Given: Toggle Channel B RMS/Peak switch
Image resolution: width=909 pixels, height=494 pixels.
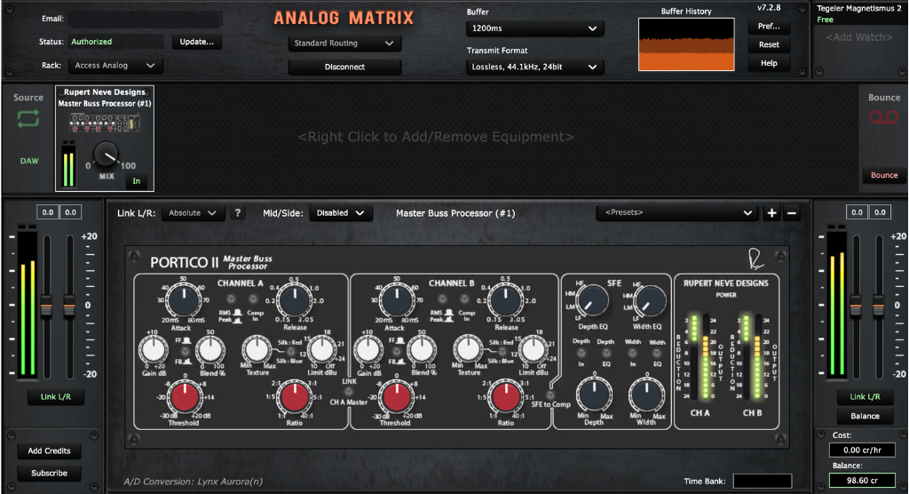Looking at the screenshot, I should [442, 299].
